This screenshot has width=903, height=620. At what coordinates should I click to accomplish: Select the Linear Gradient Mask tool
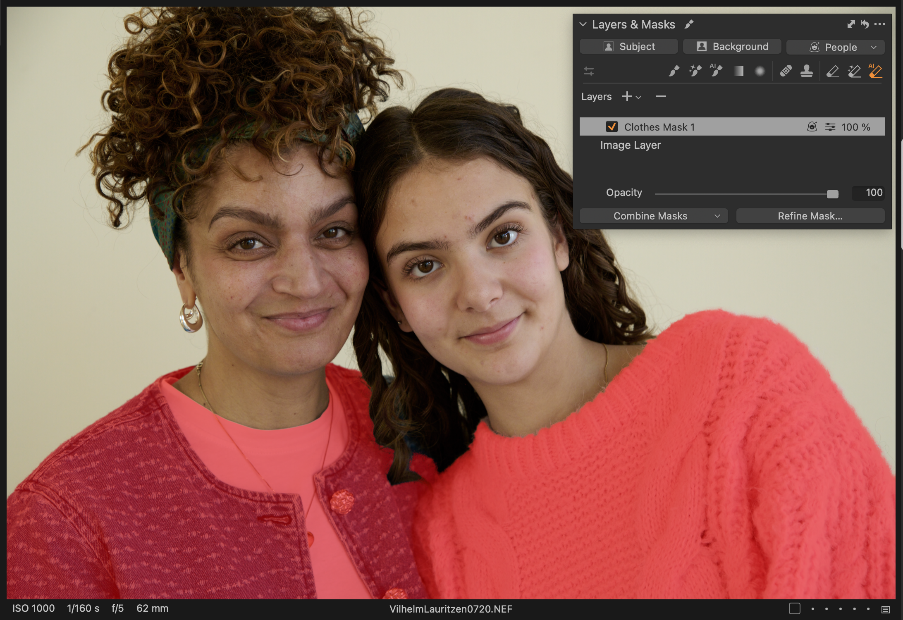click(739, 71)
